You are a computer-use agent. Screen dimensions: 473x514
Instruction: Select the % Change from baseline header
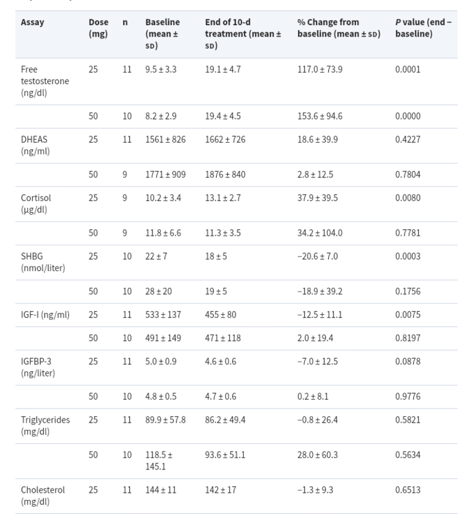point(339,28)
